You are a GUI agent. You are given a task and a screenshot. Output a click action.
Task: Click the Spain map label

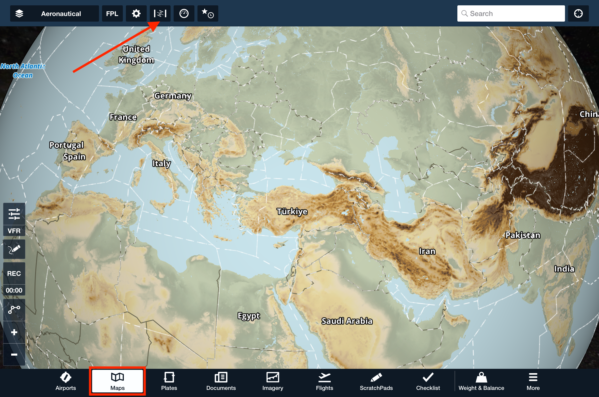[x=74, y=157]
